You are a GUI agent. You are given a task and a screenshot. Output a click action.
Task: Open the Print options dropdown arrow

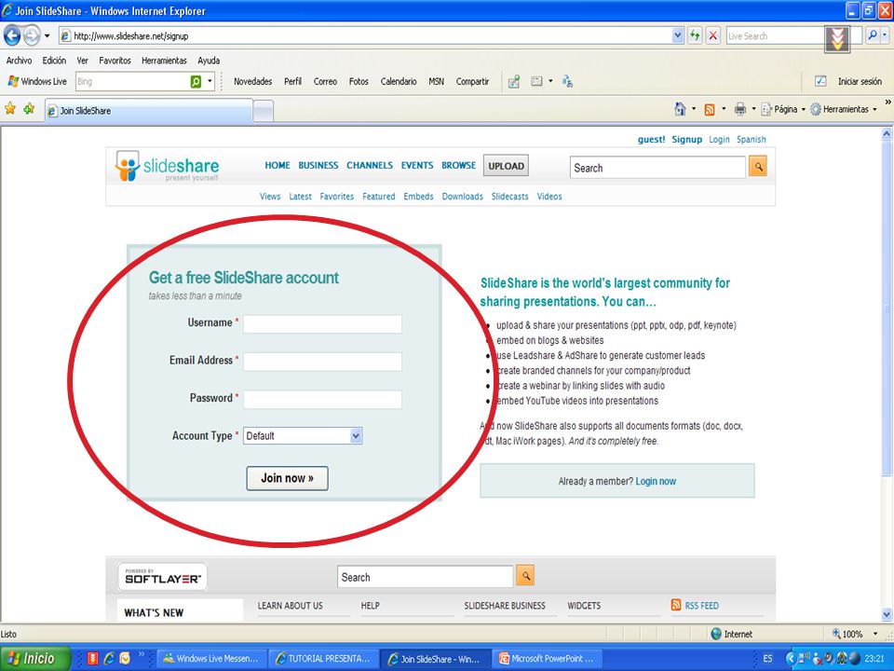pos(752,109)
